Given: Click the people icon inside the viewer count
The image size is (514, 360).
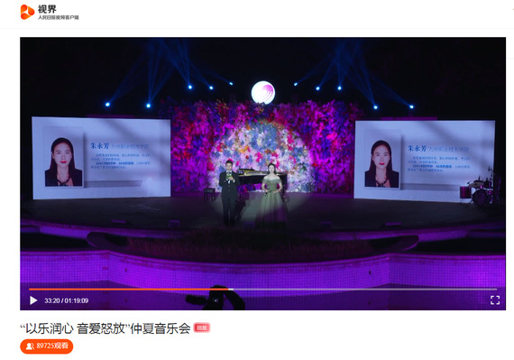Looking at the screenshot, I should click(x=30, y=346).
